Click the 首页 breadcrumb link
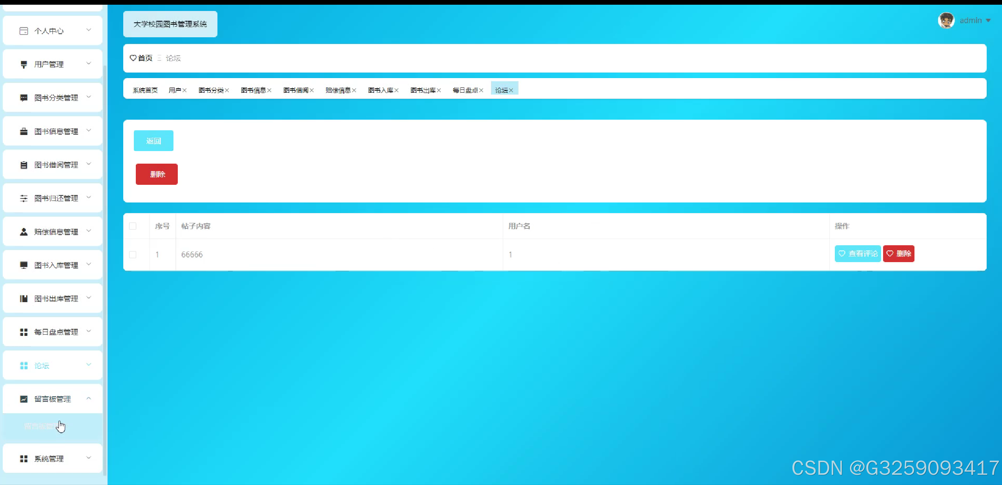 [x=145, y=58]
